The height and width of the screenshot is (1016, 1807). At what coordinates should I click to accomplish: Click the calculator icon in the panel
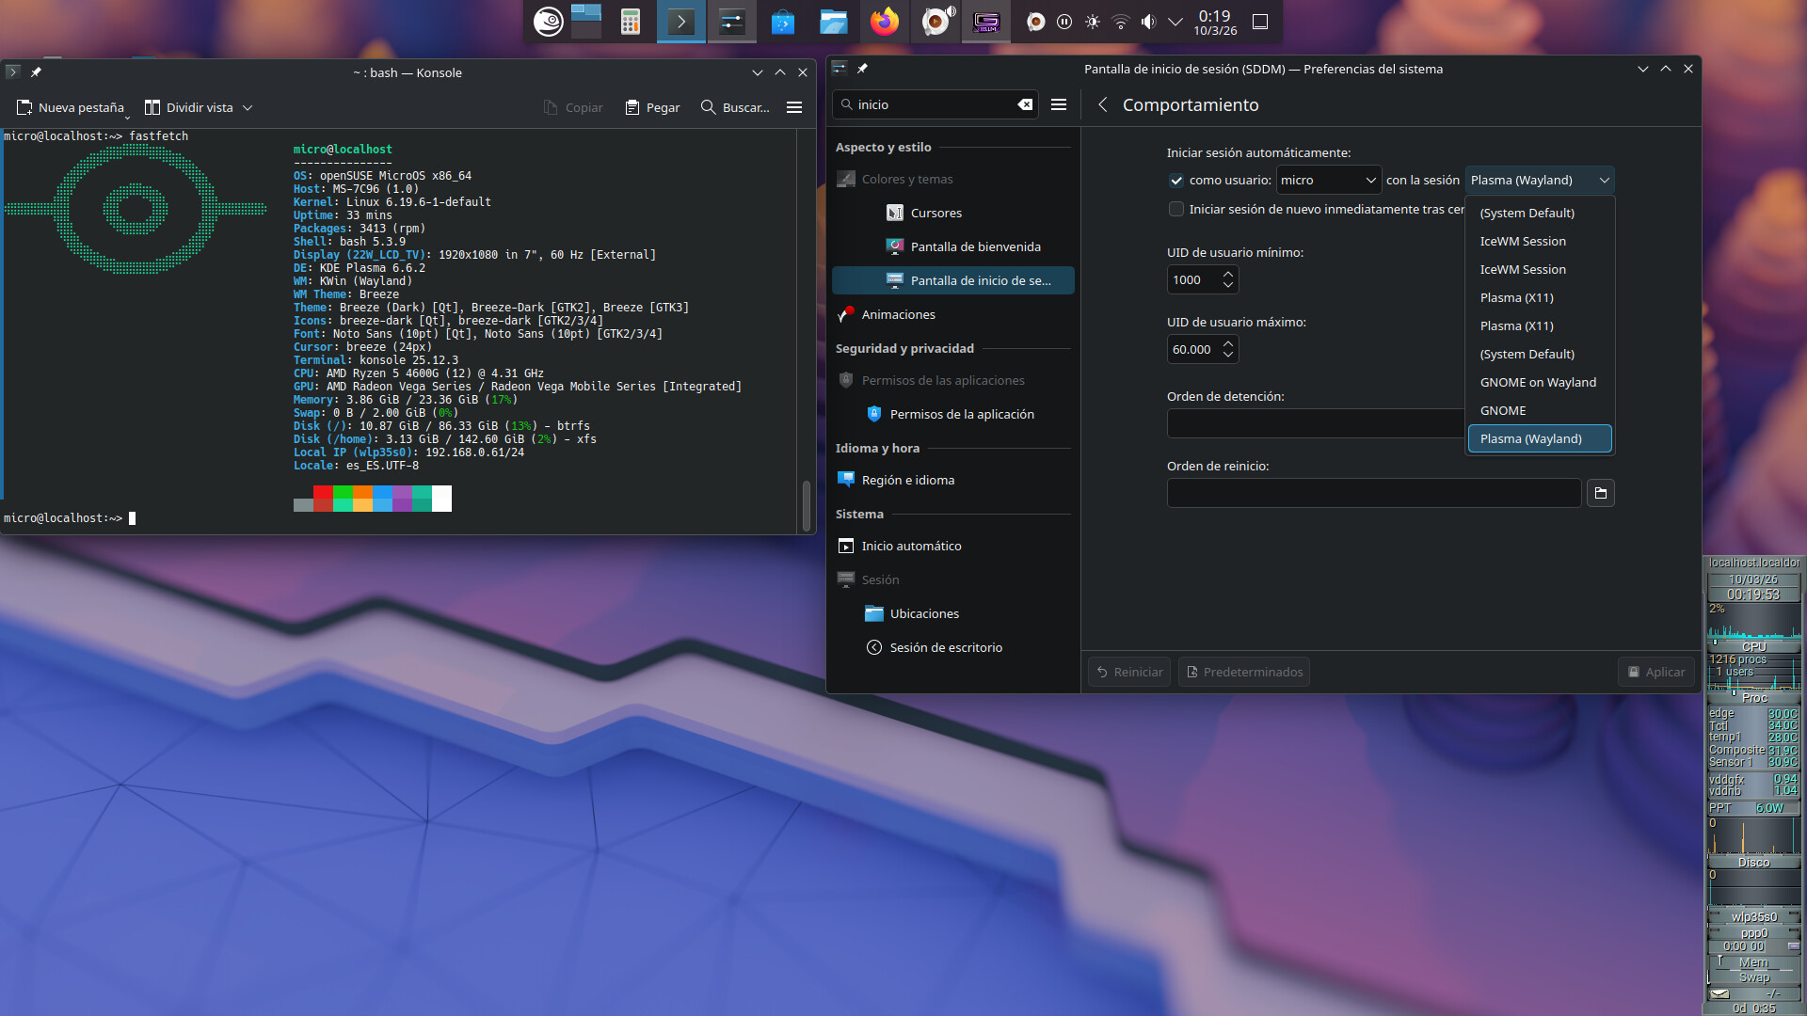point(631,22)
